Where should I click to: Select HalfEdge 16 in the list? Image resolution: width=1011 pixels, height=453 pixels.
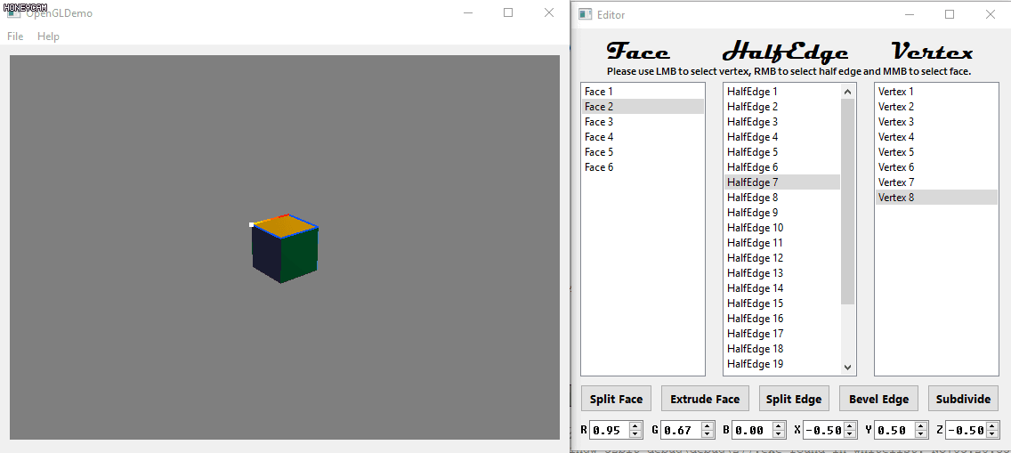pos(782,319)
